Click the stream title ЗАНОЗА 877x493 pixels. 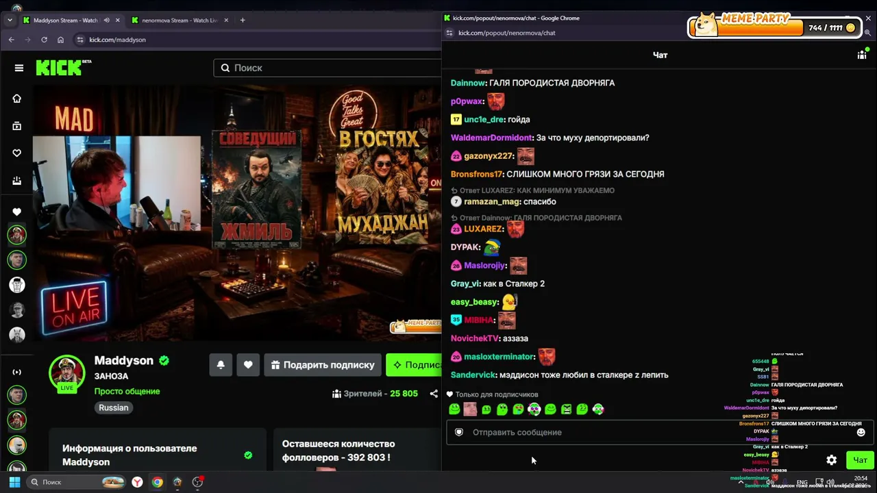click(111, 376)
